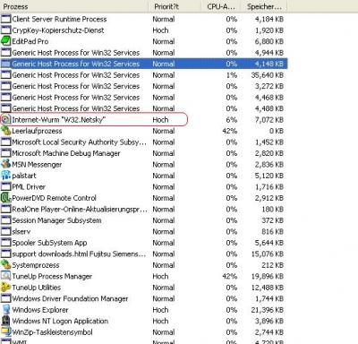Screen dimensions: 358x344
Task: Select the Generic Host Process using 4,468 KB
Action: point(76,98)
